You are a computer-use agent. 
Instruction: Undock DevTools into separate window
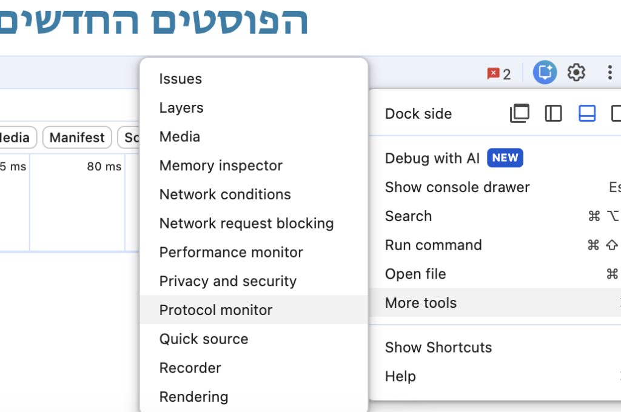tap(520, 113)
